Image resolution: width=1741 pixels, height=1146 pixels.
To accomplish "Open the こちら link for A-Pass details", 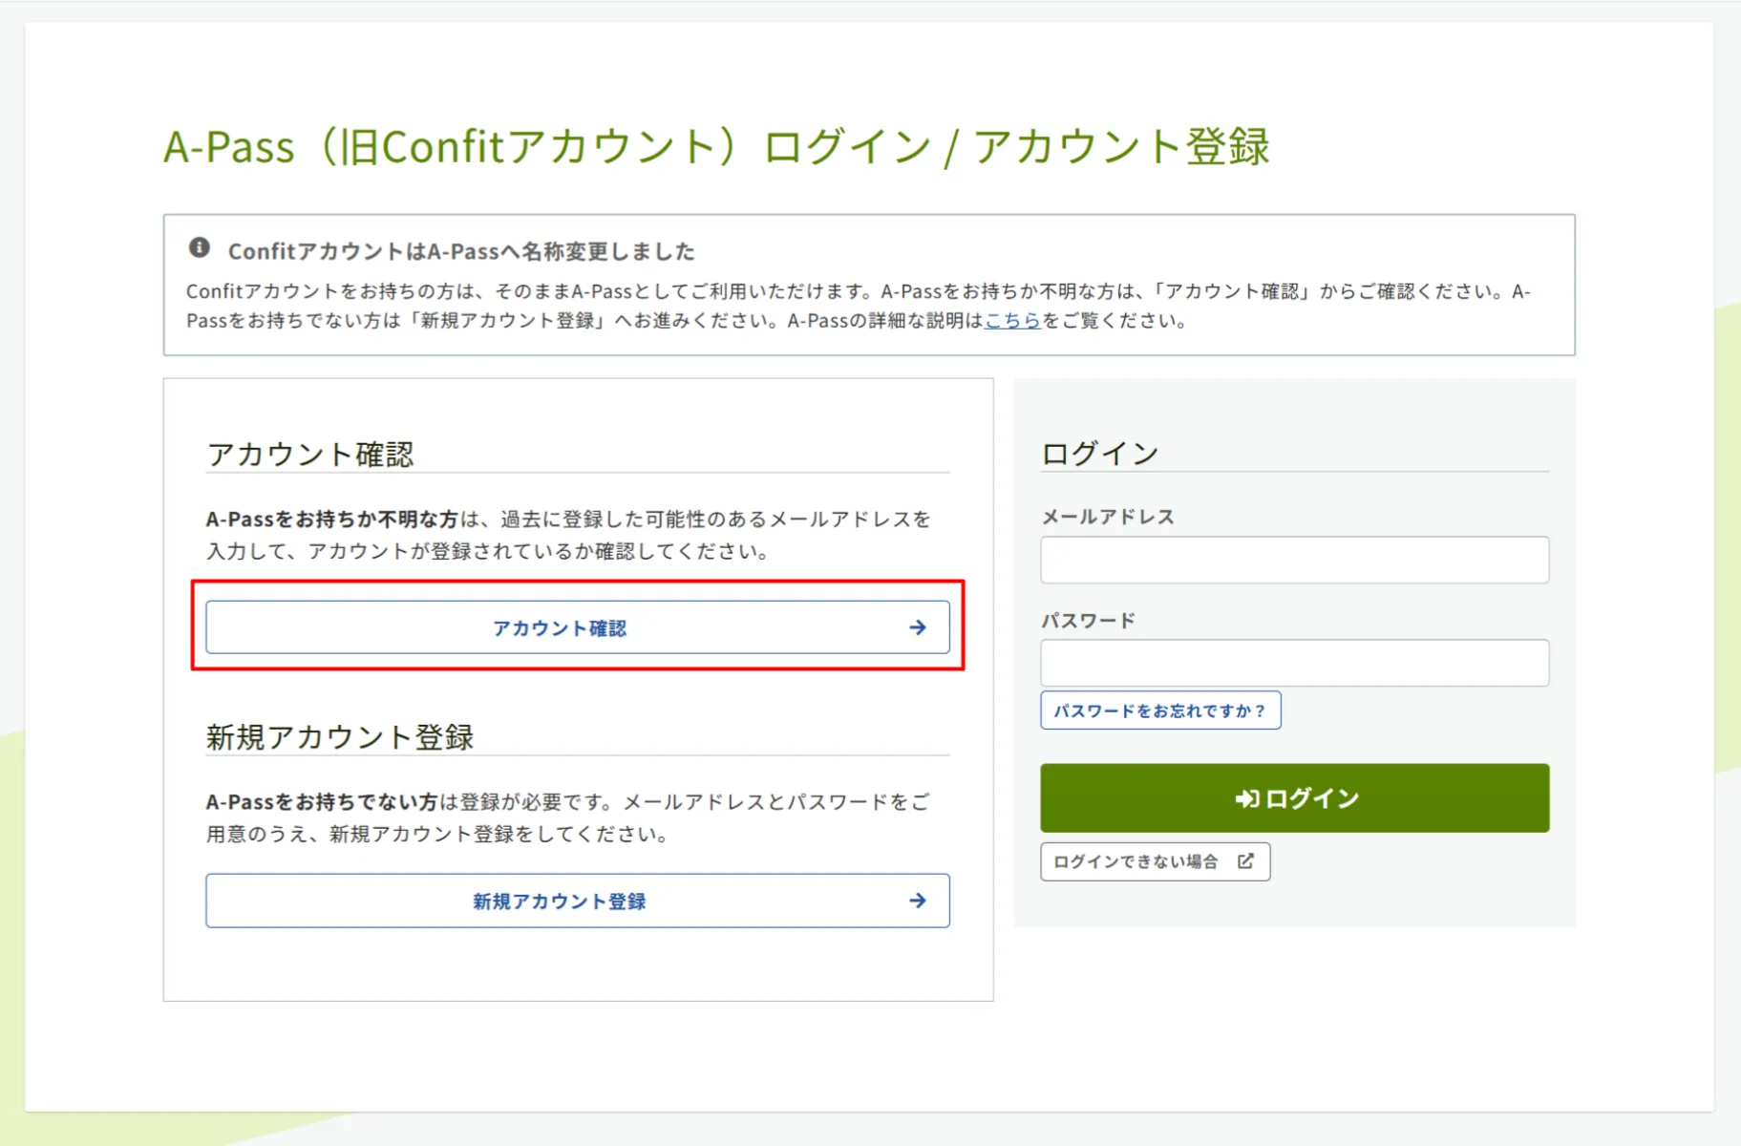I will (1010, 320).
